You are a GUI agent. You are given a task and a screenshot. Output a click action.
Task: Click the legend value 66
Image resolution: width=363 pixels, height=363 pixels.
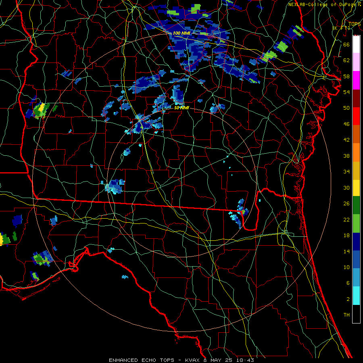click(346, 44)
